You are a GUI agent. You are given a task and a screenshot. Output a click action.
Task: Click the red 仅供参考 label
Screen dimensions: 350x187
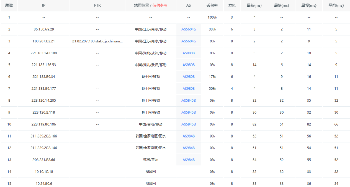[x=160, y=5]
